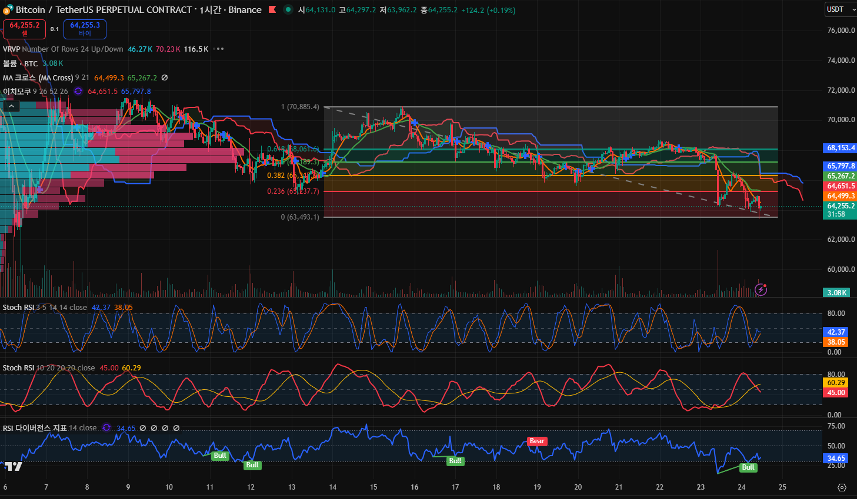This screenshot has height=499, width=857.
Task: Click the Bitcoin symbol logo icon
Action: click(x=8, y=9)
